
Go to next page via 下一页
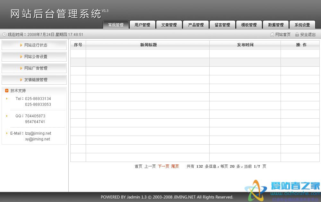click(x=163, y=166)
